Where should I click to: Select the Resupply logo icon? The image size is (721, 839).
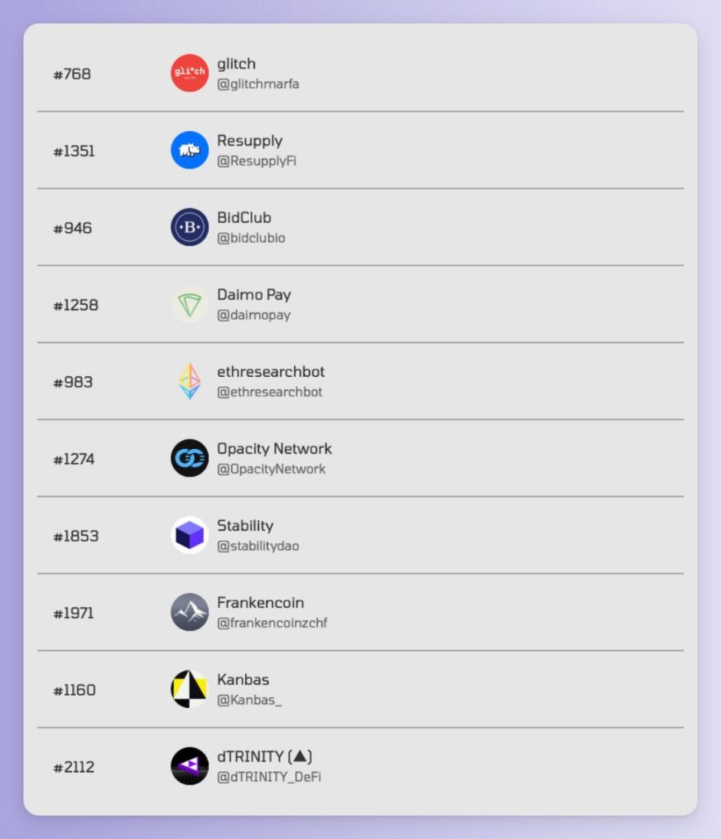click(188, 150)
